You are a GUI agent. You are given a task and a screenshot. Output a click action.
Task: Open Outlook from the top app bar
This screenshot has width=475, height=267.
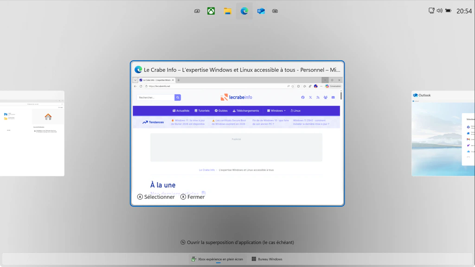click(x=261, y=11)
